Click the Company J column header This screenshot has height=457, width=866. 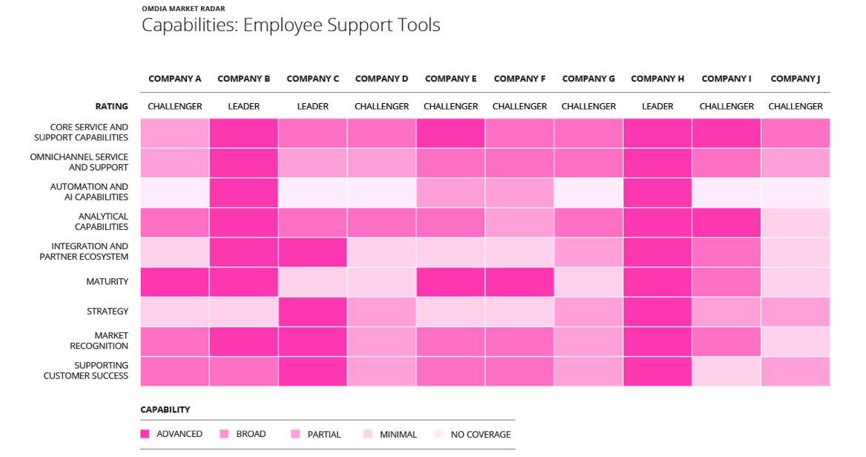tap(795, 79)
